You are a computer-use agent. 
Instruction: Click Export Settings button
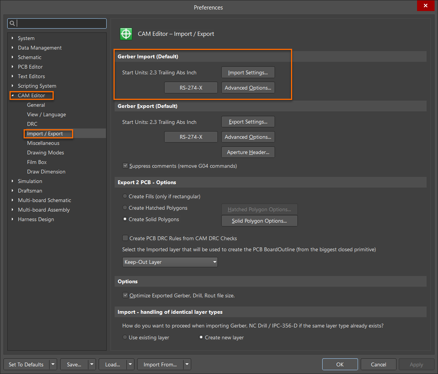click(248, 122)
